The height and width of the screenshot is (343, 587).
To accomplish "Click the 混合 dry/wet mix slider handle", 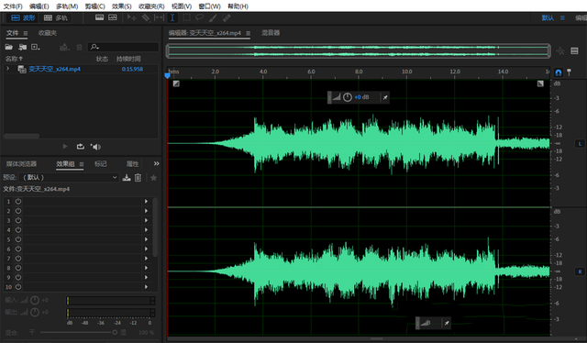I will (x=115, y=332).
